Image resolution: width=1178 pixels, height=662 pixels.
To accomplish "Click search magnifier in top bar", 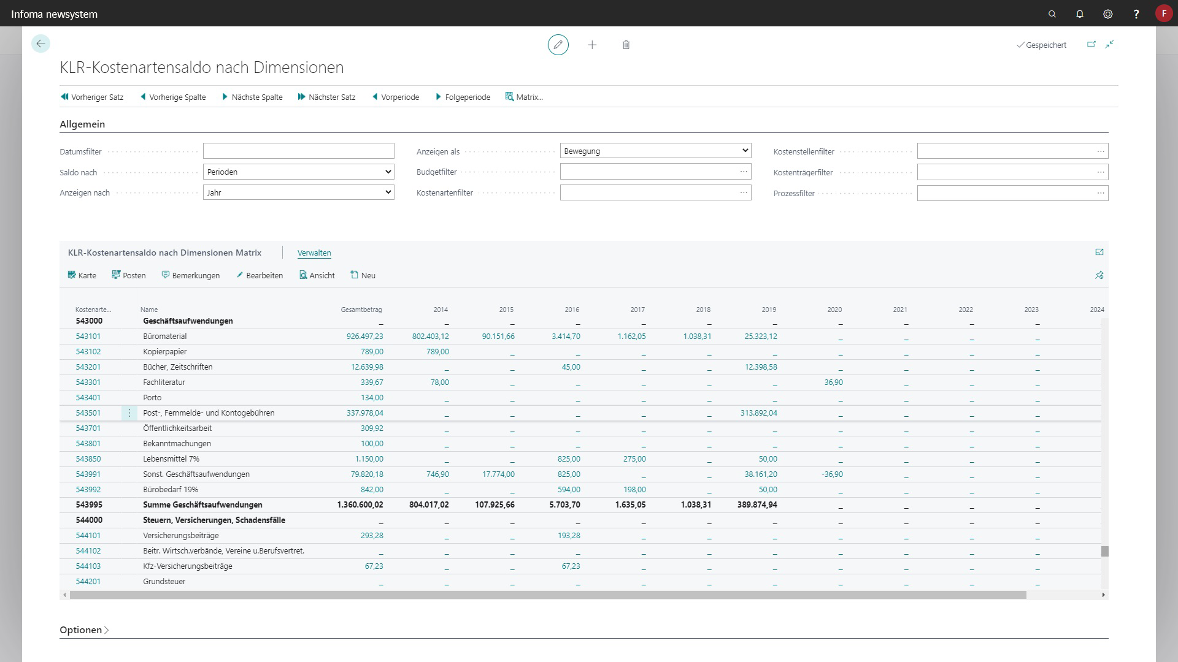I will tap(1052, 13).
